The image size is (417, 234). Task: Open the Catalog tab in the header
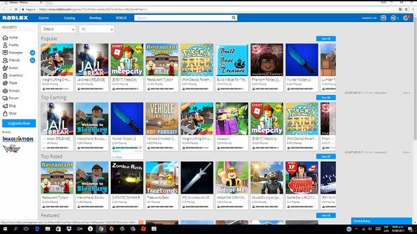point(70,18)
